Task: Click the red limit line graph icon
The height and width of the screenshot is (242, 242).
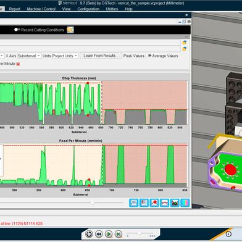Action: click(x=165, y=202)
